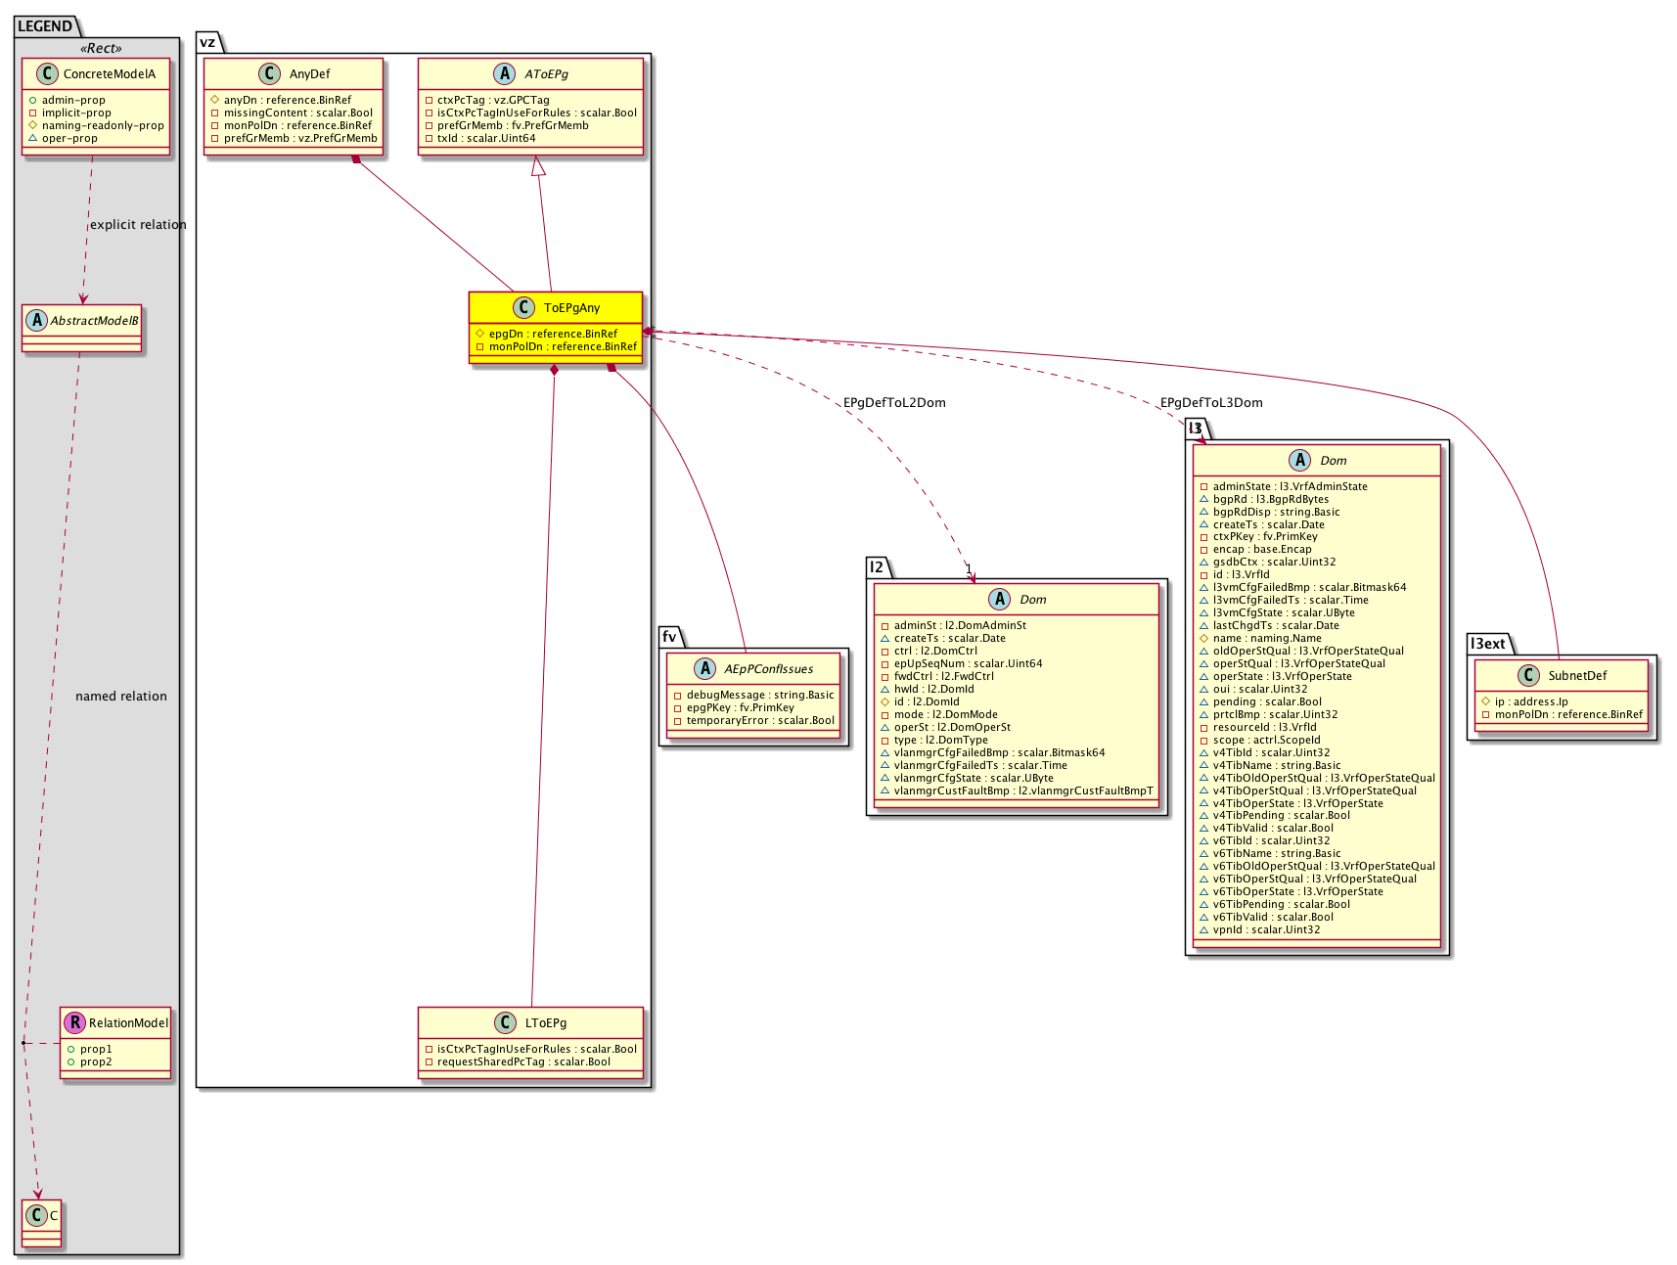Click the C icon next to LToEPg
The image size is (1677, 1265).
point(506,1023)
